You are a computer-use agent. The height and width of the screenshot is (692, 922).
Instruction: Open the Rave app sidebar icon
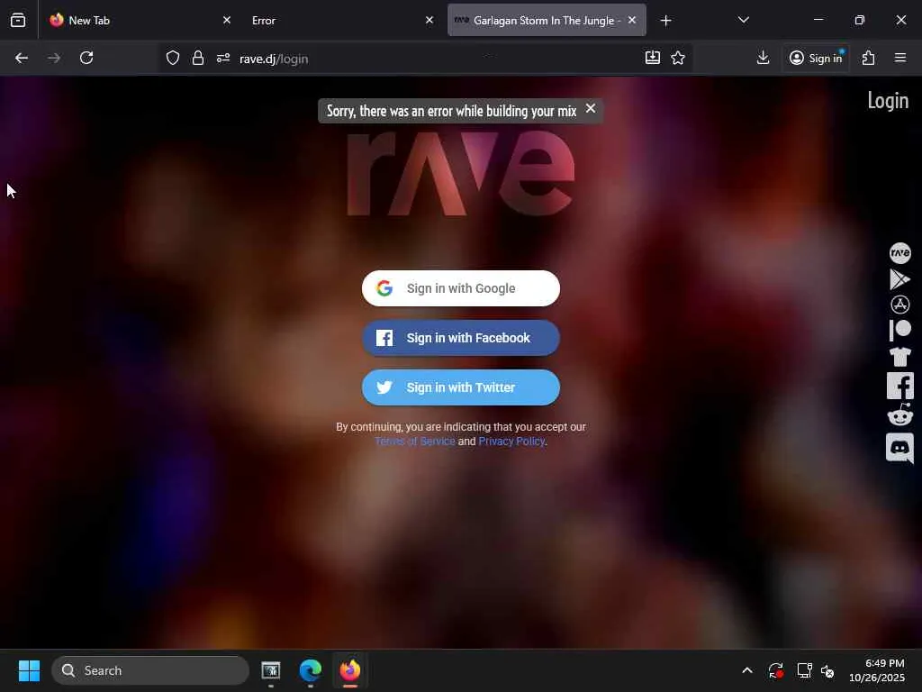pos(899,253)
